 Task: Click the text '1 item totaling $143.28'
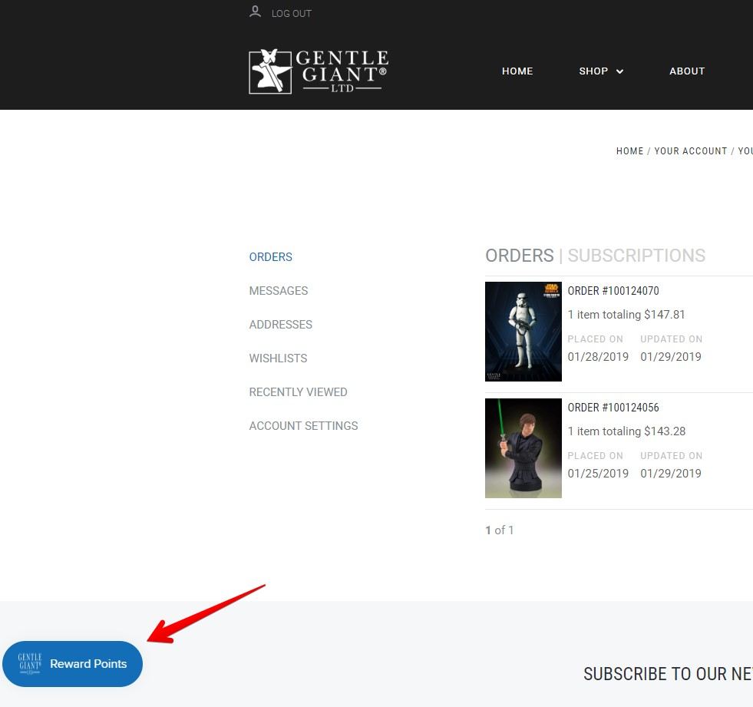(x=626, y=431)
